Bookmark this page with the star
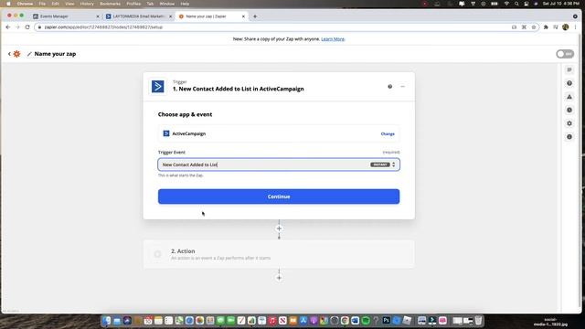Image resolution: width=585 pixels, height=329 pixels. pos(534,27)
